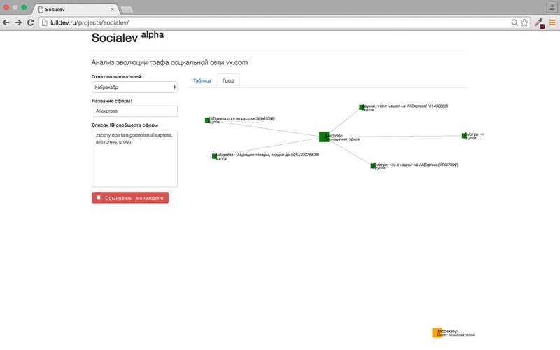Click the Анализ эволюции графа subtitle text
The image size is (560, 350).
[x=169, y=62]
